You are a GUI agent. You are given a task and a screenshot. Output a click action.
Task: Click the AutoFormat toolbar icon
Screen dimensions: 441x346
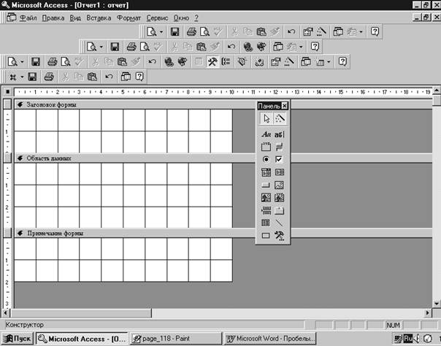click(x=242, y=61)
